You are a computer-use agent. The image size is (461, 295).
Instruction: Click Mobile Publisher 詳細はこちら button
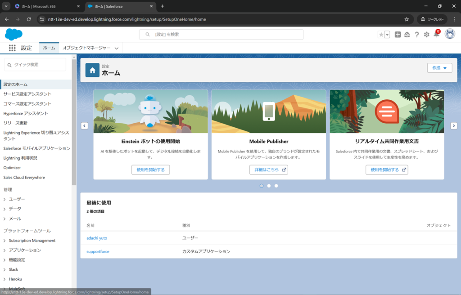click(x=269, y=170)
